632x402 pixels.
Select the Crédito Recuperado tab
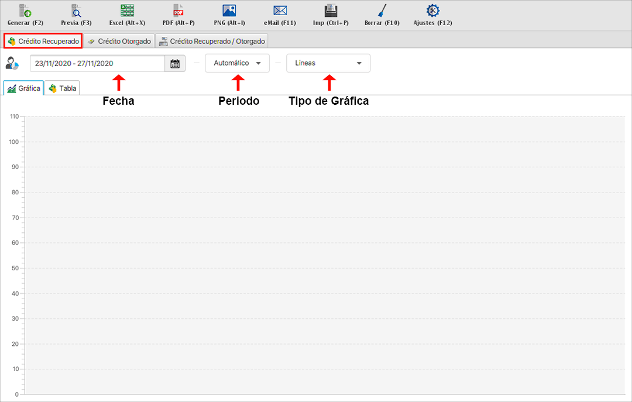[43, 42]
